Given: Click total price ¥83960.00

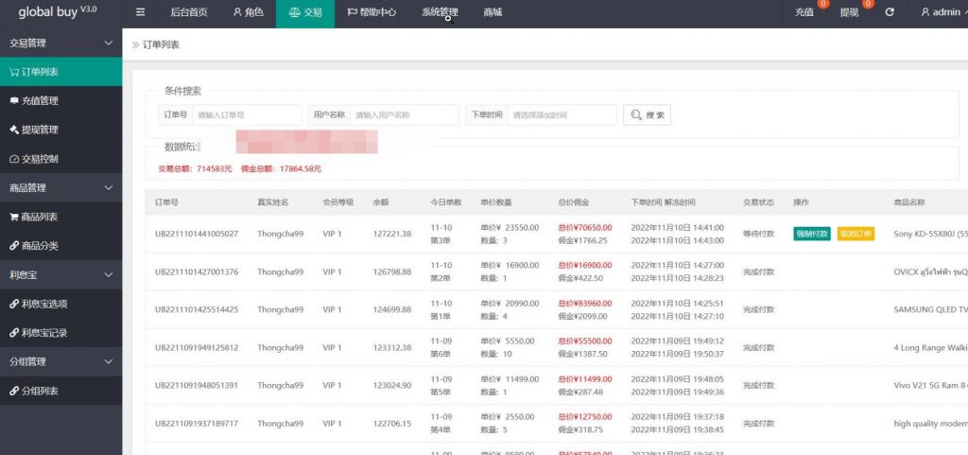Looking at the screenshot, I should pos(584,303).
